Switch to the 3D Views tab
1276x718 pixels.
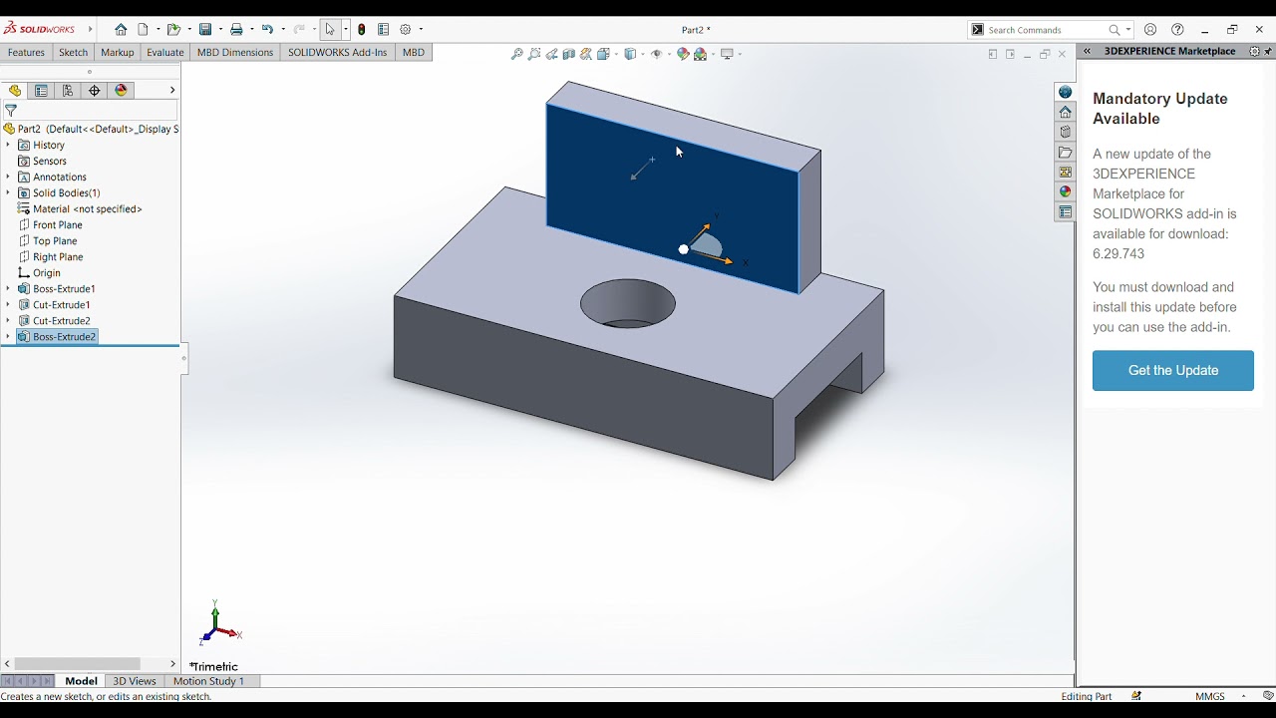tap(135, 681)
